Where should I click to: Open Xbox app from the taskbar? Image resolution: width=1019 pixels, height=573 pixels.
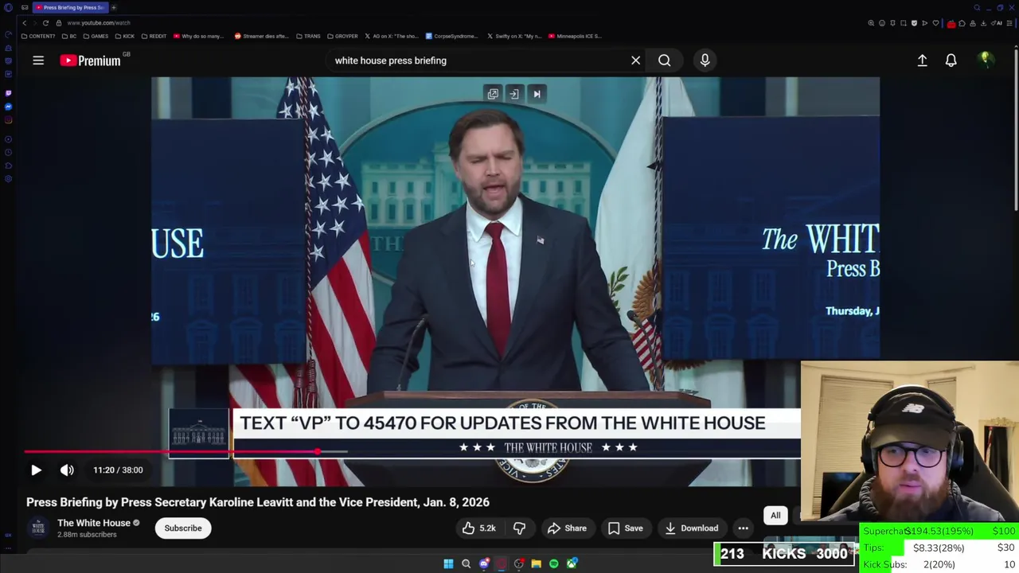[572, 564]
